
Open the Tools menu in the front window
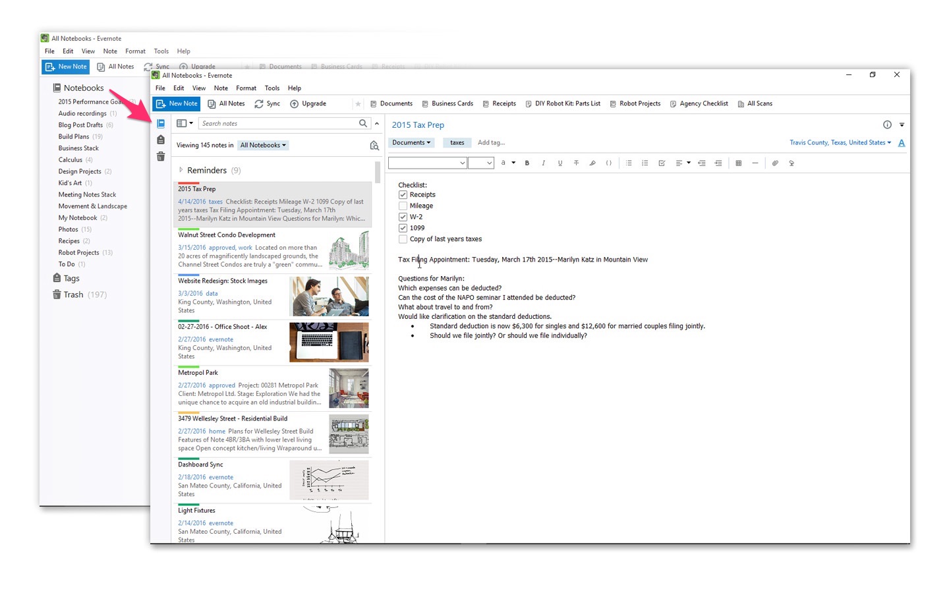[x=272, y=88]
